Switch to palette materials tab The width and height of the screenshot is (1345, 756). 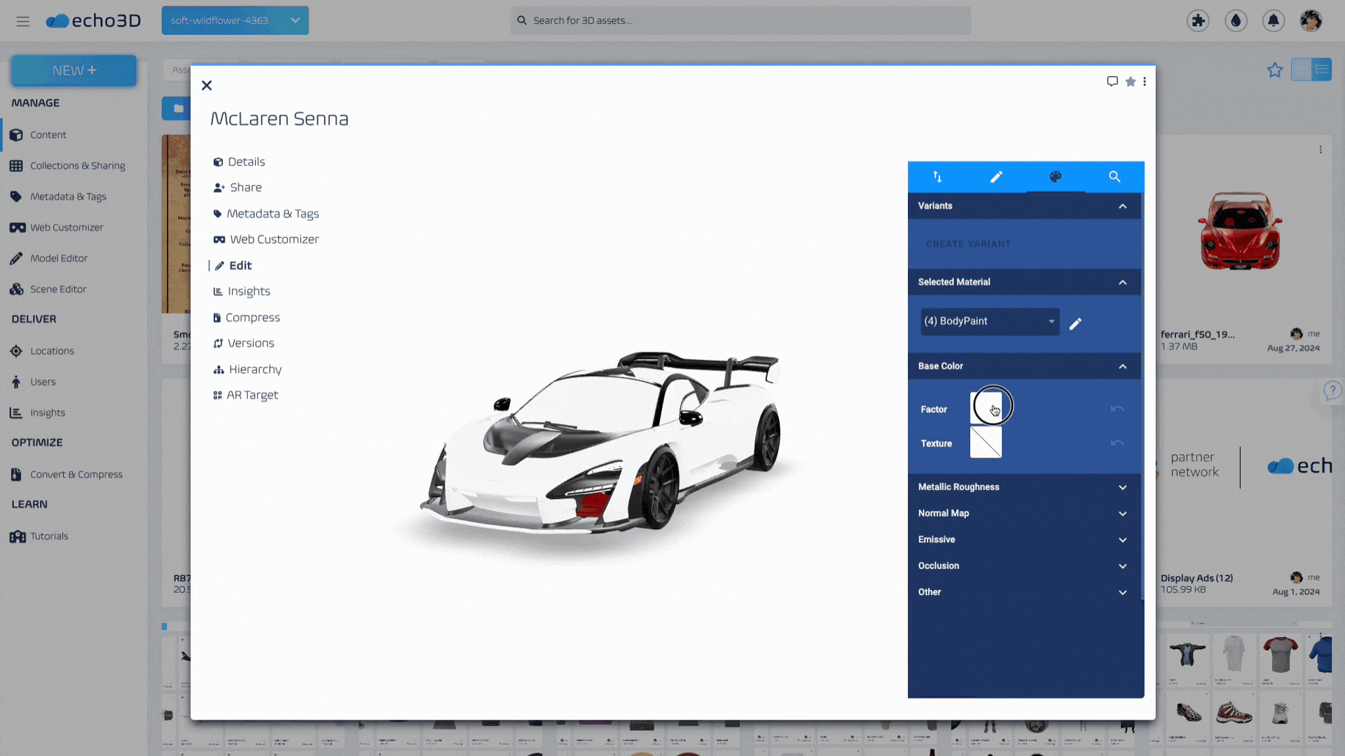point(1056,177)
